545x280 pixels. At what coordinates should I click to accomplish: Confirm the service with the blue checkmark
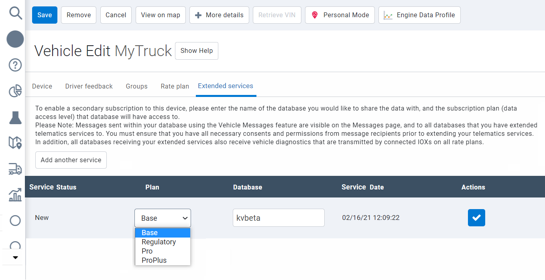click(476, 218)
